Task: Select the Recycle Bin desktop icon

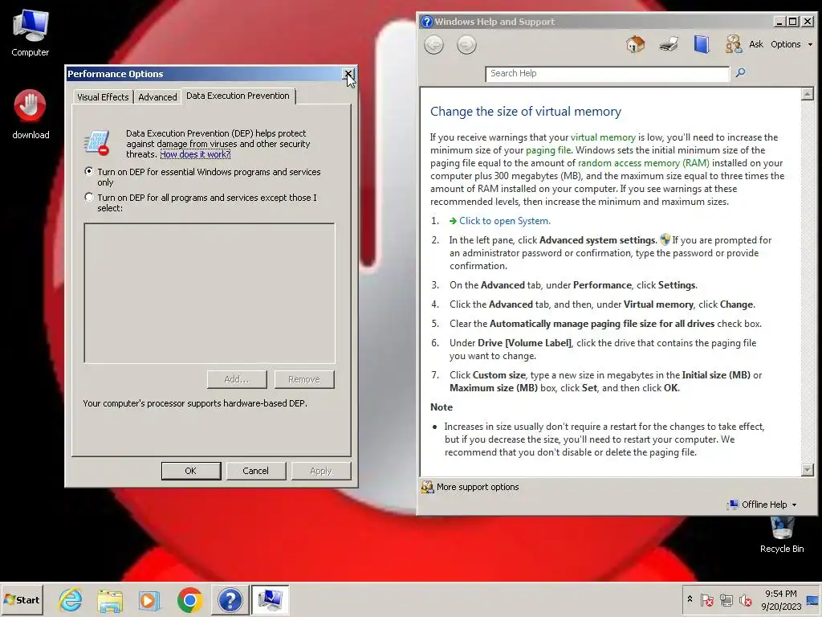Action: (x=782, y=534)
